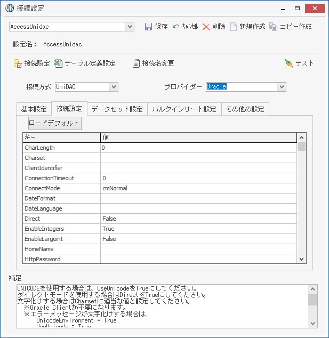Click the application logo in title bar
The height and width of the screenshot is (338, 329).
tap(10, 8)
